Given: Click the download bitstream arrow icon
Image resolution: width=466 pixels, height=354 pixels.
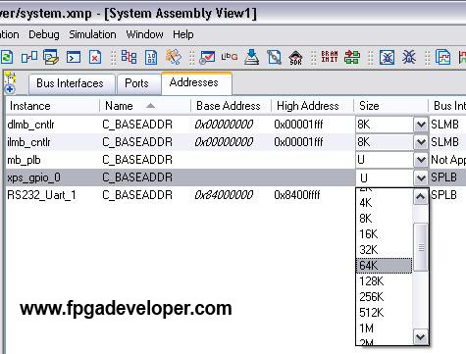Looking at the screenshot, I should [x=251, y=57].
